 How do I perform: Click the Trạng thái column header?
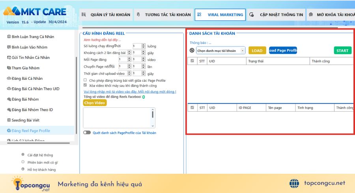tap(278, 61)
